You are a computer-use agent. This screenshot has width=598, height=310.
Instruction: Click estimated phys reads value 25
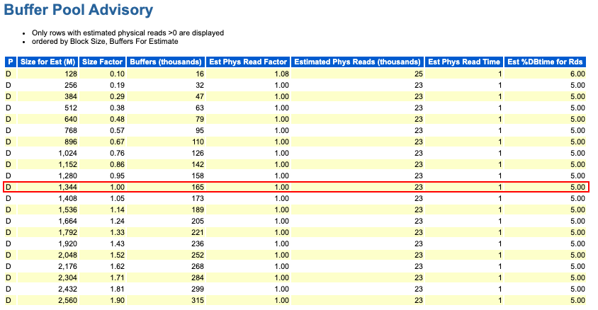coord(419,74)
